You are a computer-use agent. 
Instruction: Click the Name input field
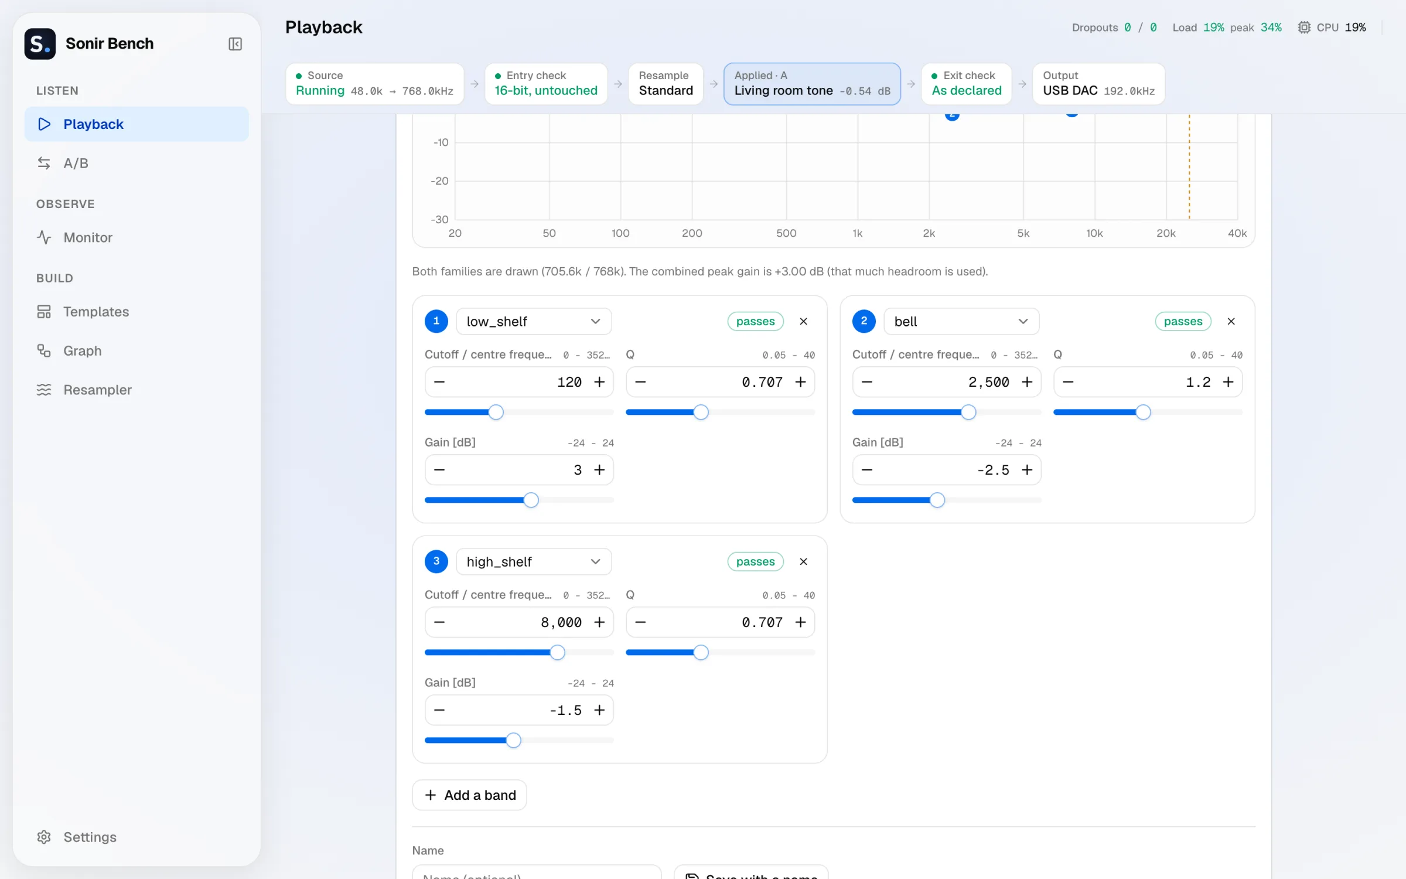(x=537, y=873)
